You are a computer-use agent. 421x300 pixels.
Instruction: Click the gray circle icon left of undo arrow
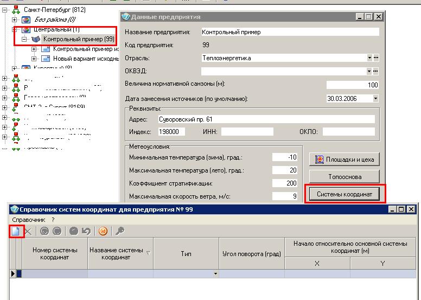click(x=73, y=231)
